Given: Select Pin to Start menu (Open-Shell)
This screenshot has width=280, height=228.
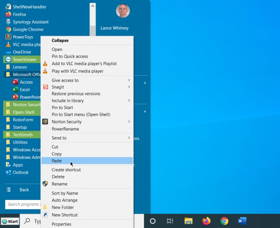Looking at the screenshot, I should [x=81, y=115].
